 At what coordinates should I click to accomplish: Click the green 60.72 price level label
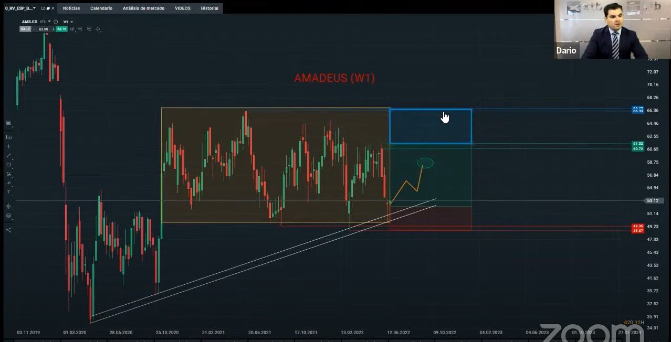click(638, 148)
